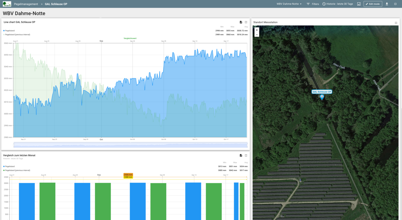
Task: Open the WBV Dahme-Notte dropdown
Action: point(289,4)
